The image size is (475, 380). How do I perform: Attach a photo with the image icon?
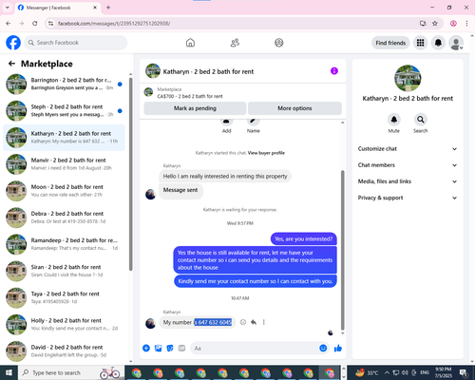point(158,348)
